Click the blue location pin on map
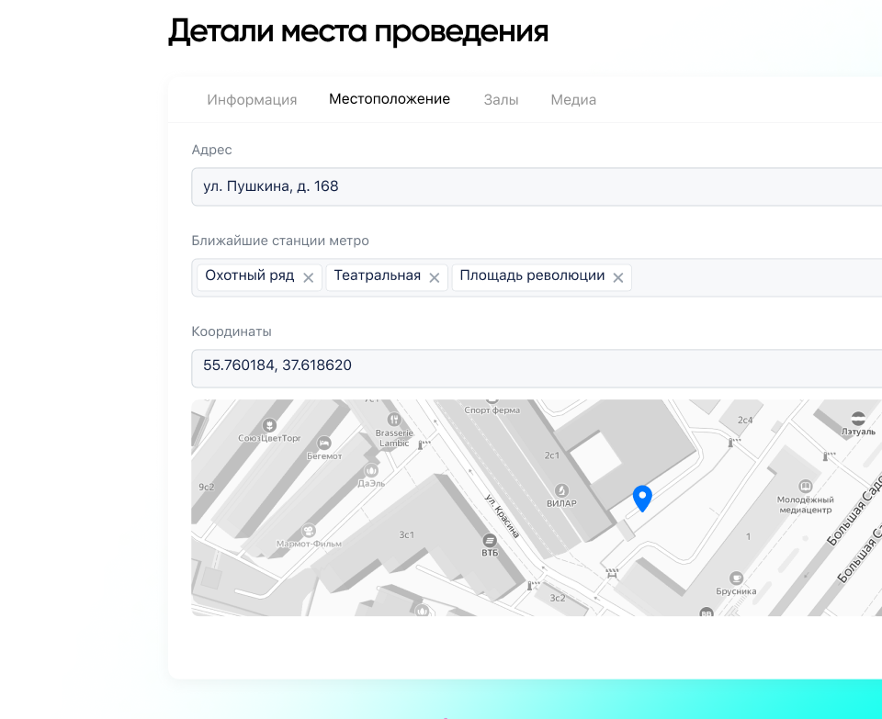882x719 pixels. [643, 499]
